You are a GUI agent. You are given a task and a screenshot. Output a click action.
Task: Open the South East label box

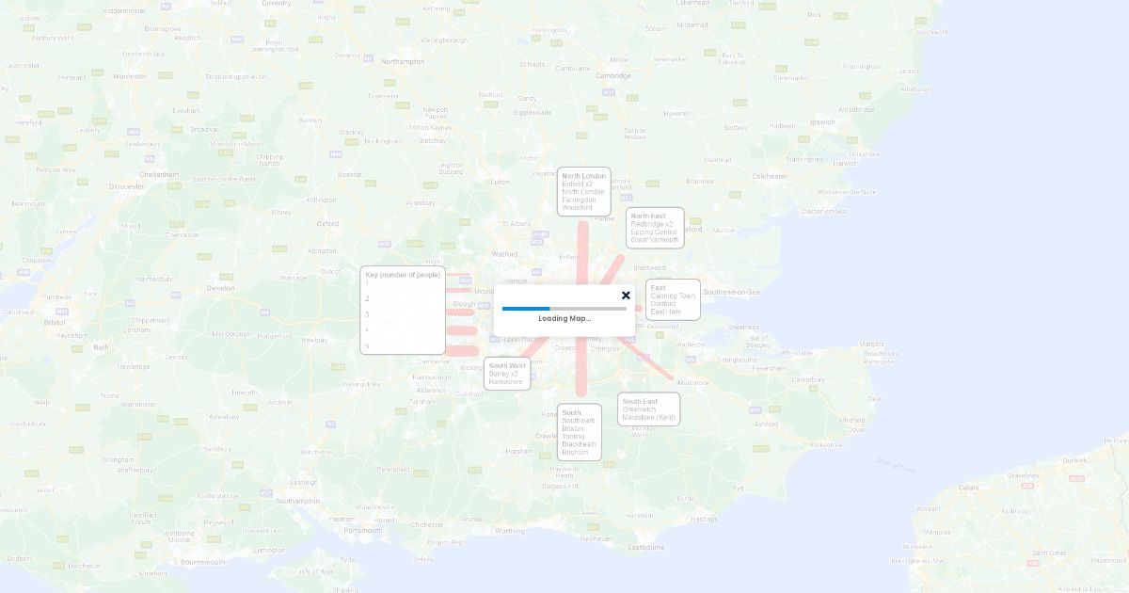click(648, 409)
